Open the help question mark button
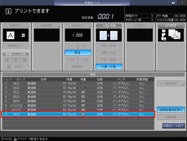Image resolution: width=187 pixels, height=141 pixels. point(182,3)
